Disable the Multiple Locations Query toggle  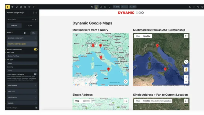click(x=36, y=49)
